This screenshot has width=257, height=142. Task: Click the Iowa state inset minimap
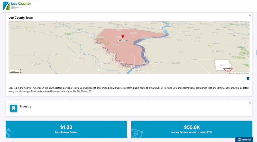pyautogui.click(x=224, y=65)
